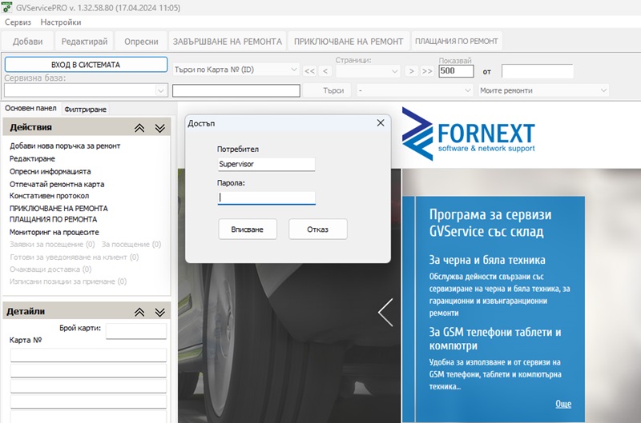Click the Отказ button
Screen dimensions: 641x423
pyautogui.click(x=317, y=229)
